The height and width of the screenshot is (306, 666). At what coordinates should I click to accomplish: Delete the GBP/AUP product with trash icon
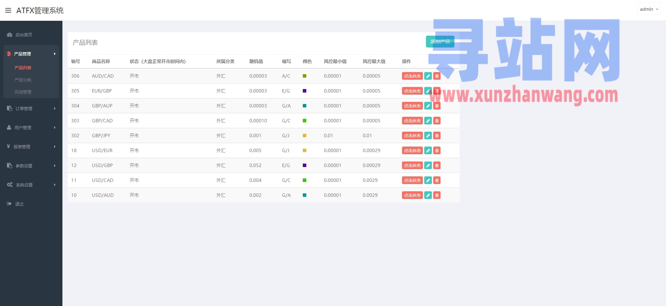click(437, 106)
